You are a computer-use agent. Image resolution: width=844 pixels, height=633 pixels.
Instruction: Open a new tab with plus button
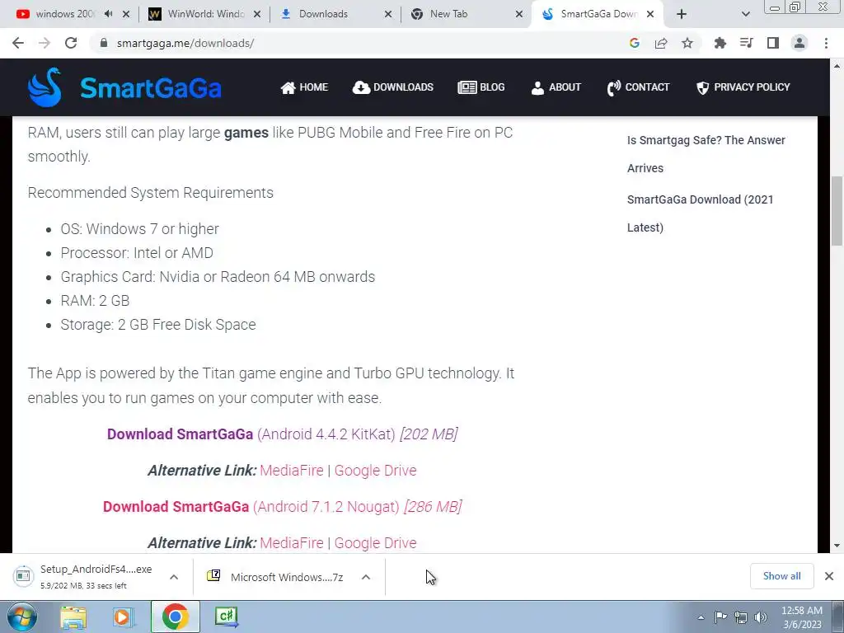tap(682, 14)
